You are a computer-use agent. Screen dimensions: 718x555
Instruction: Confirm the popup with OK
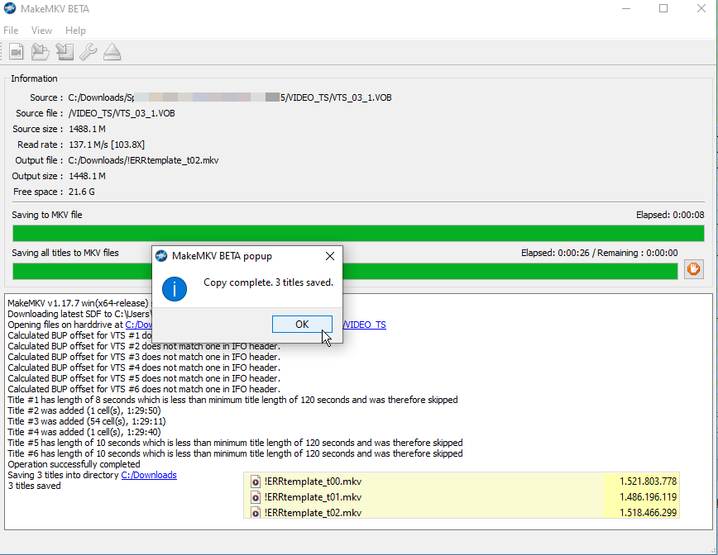(x=302, y=324)
